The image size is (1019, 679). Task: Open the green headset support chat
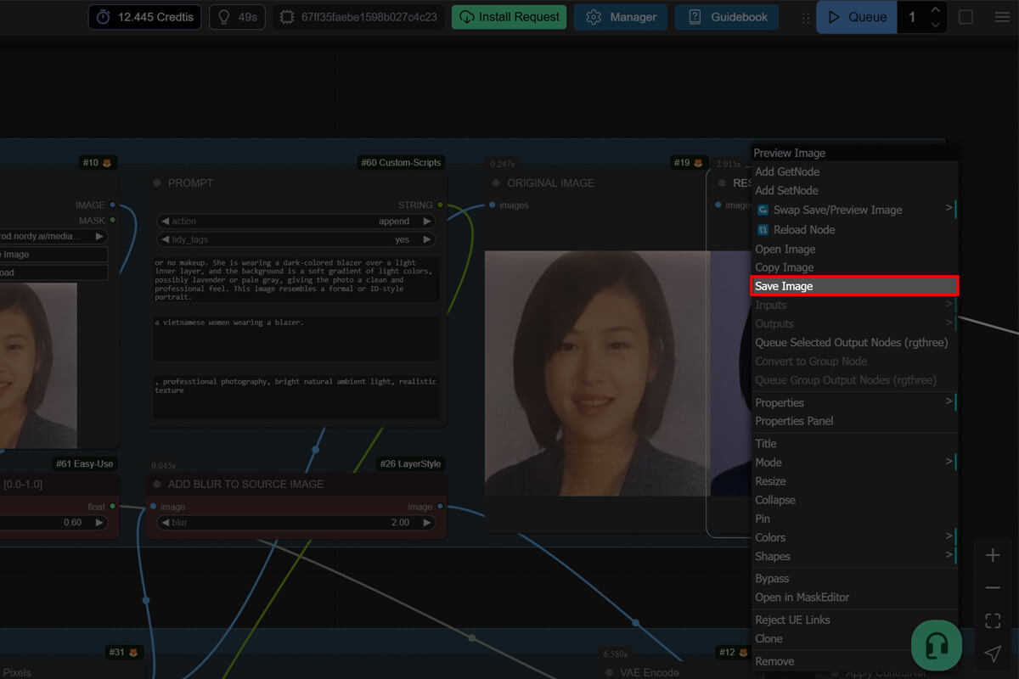[x=936, y=646]
